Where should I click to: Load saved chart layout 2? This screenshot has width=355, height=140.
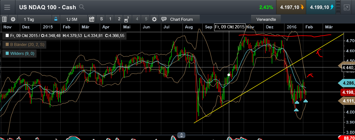[x=119, y=19]
